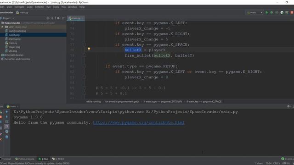Click the collapse all icon in Project panel
294x165 pixels.
52,18
